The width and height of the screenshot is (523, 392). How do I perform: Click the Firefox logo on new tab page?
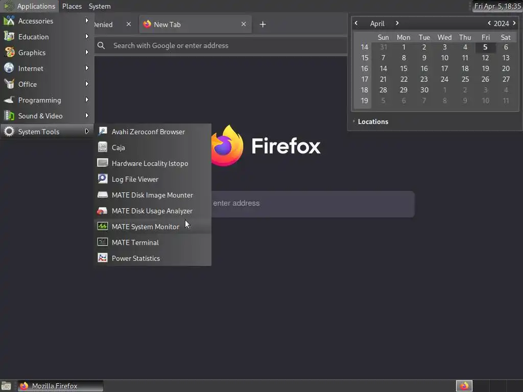point(227,145)
